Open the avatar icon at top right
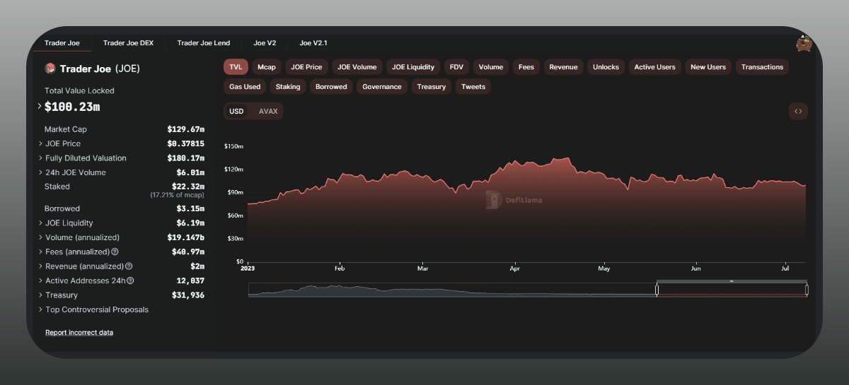This screenshot has height=385, width=849. coord(804,43)
